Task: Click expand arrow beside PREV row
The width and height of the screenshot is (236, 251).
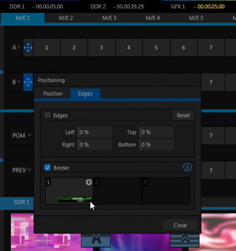Action: 2,160
